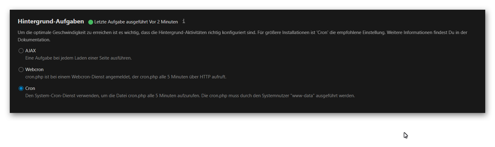The height and width of the screenshot is (147, 495).
Task: Click the Cron option label text
Action: tap(30, 88)
